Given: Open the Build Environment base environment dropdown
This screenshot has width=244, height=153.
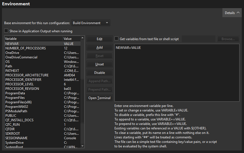Looking at the screenshot, I should (91, 23).
